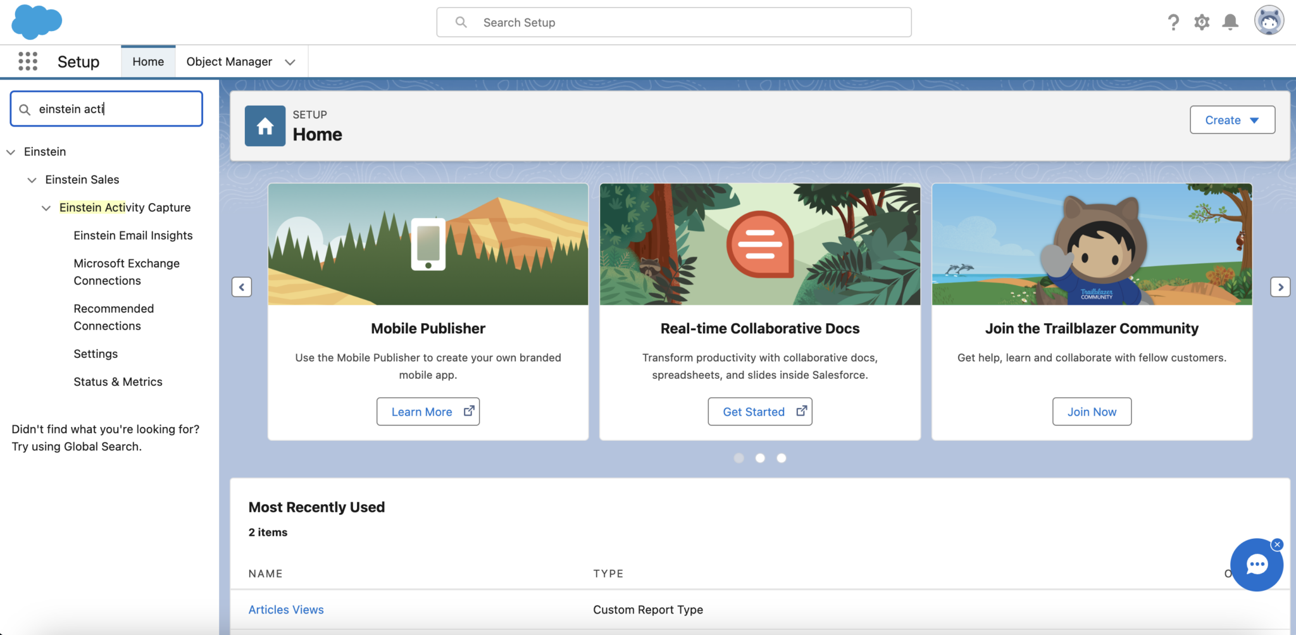
Task: Switch to the Home tab
Action: tap(148, 61)
